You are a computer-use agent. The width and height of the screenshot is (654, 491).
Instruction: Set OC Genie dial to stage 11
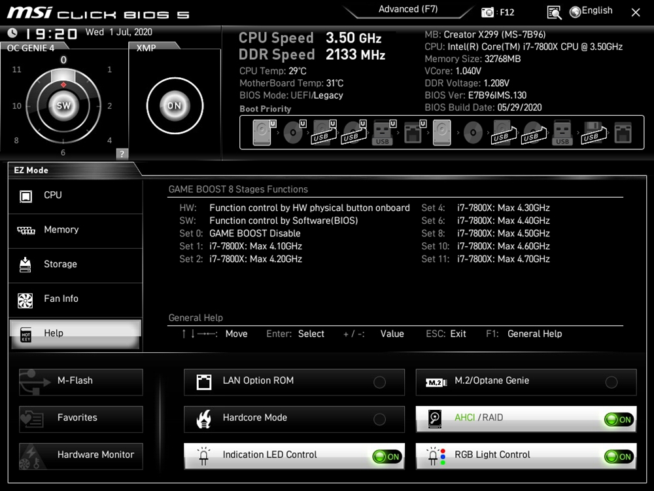click(17, 70)
